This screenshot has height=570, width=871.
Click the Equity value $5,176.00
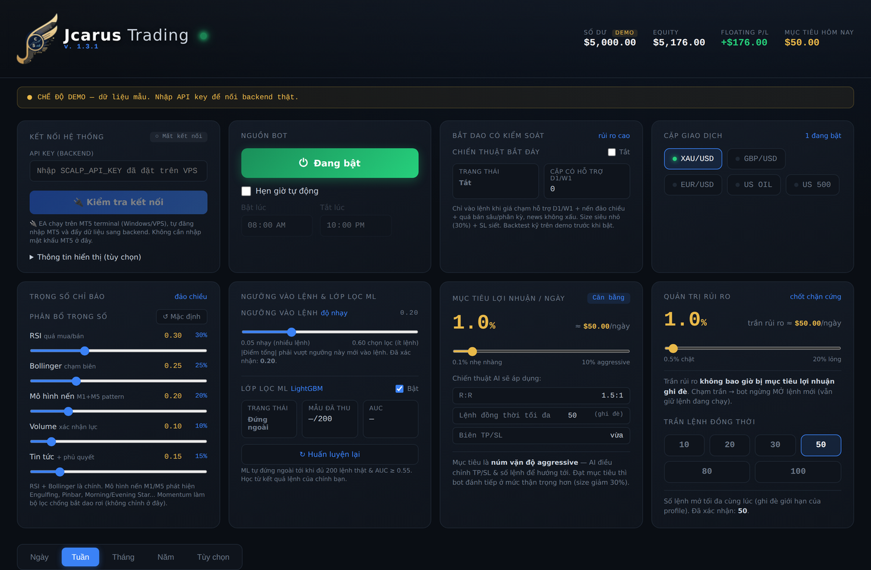(x=679, y=42)
